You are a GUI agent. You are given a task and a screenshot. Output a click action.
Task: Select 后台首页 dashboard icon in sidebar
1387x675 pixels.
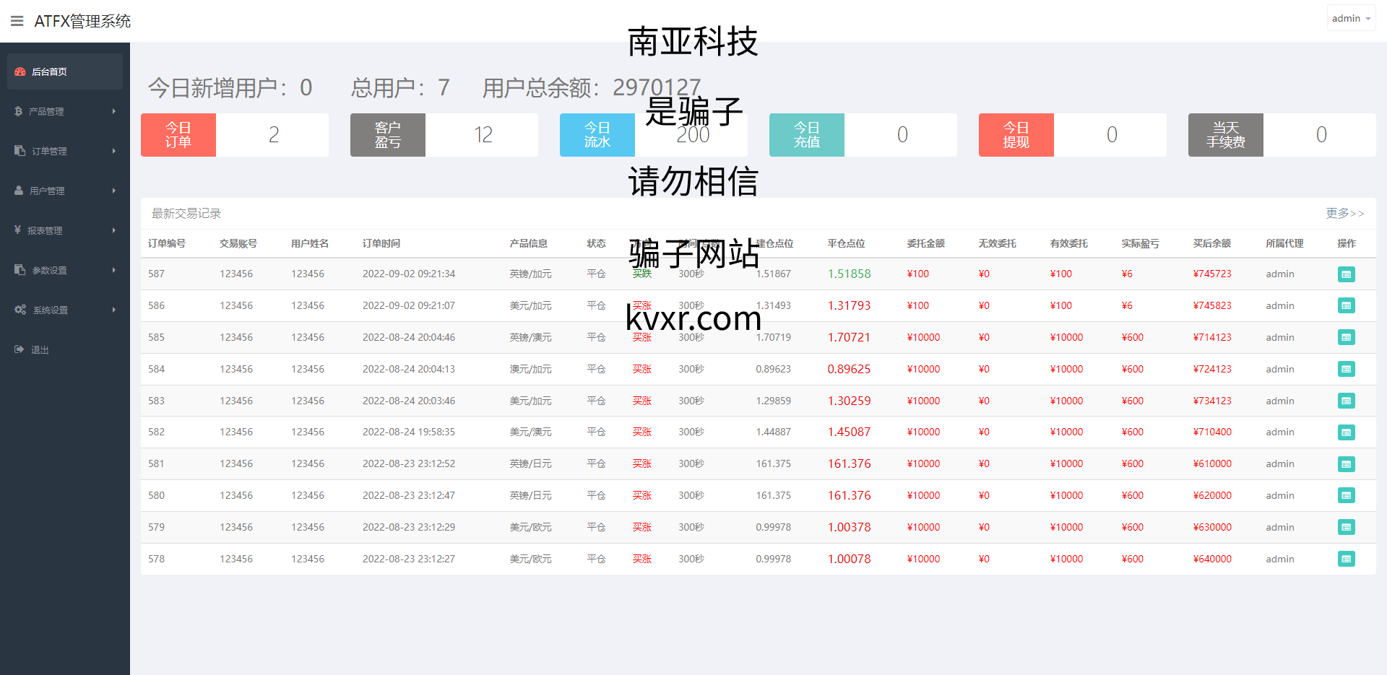[20, 71]
